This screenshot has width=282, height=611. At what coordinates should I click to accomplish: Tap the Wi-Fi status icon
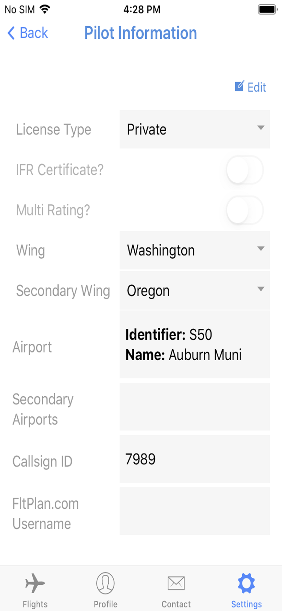click(45, 9)
